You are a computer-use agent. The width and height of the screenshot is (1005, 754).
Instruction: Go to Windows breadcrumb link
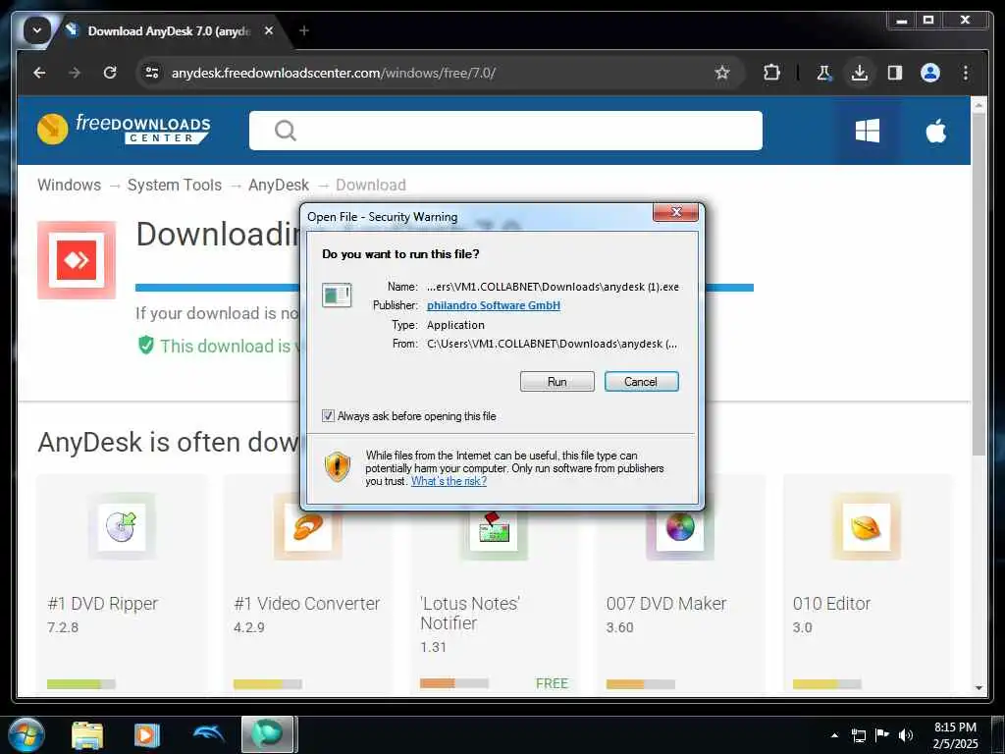click(x=70, y=185)
